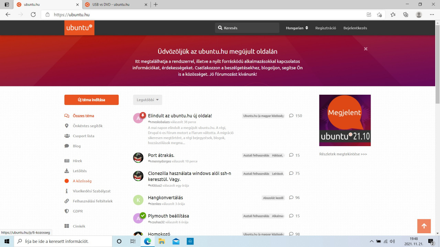Open the Hungarian language selector
Viewport: 440px width, 247px height.
click(297, 28)
